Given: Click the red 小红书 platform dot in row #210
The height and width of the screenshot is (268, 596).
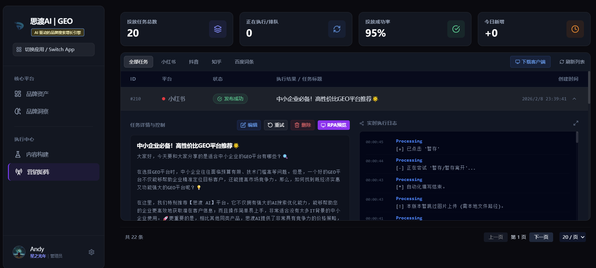Looking at the screenshot, I should pos(164,99).
